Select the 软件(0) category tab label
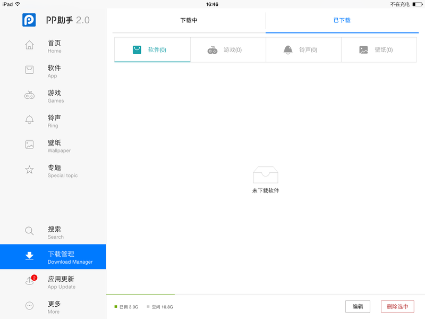The height and width of the screenshot is (319, 425). (157, 49)
